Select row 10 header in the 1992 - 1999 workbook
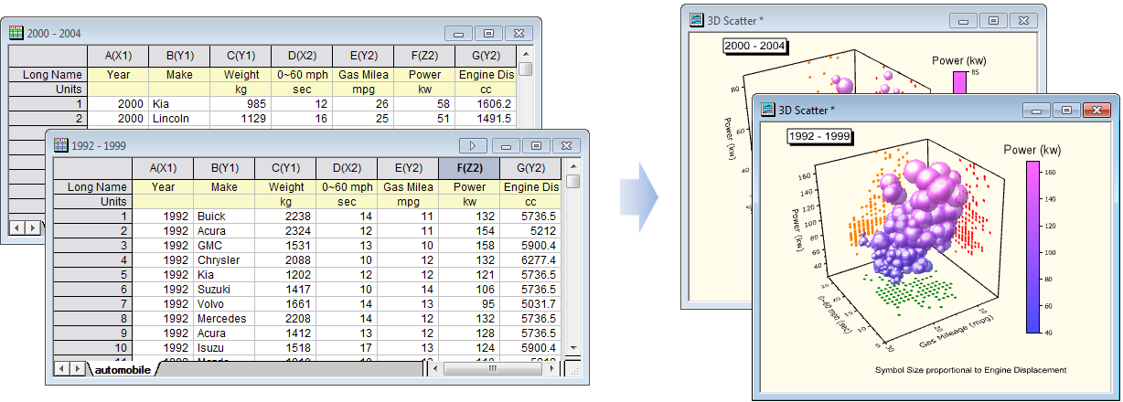This screenshot has height=402, width=1123. 93,348
